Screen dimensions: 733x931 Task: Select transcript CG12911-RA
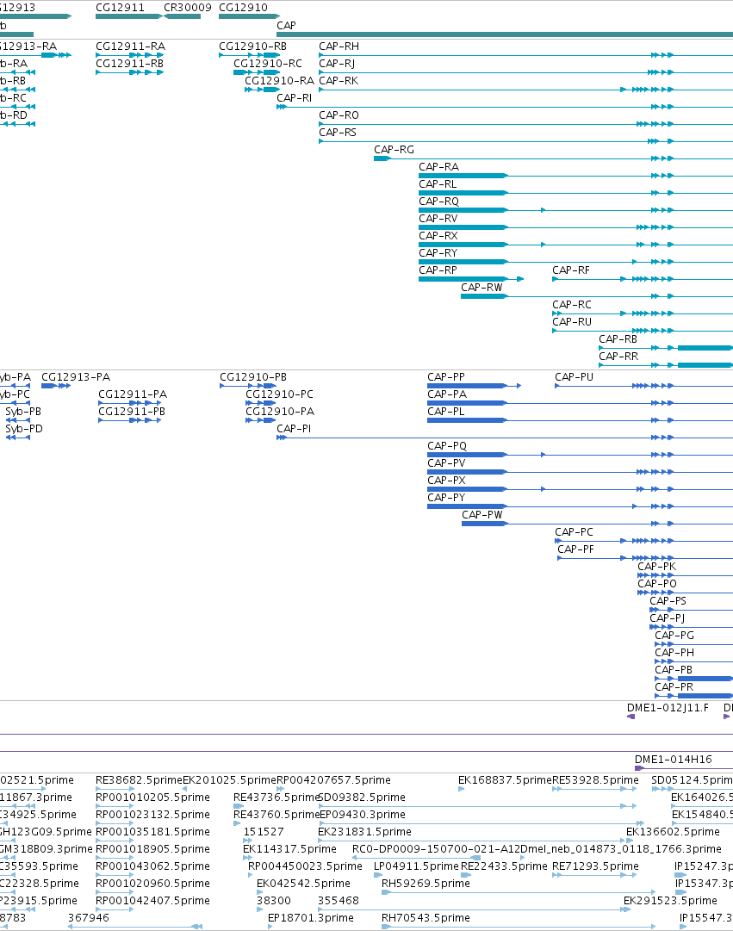130,47
